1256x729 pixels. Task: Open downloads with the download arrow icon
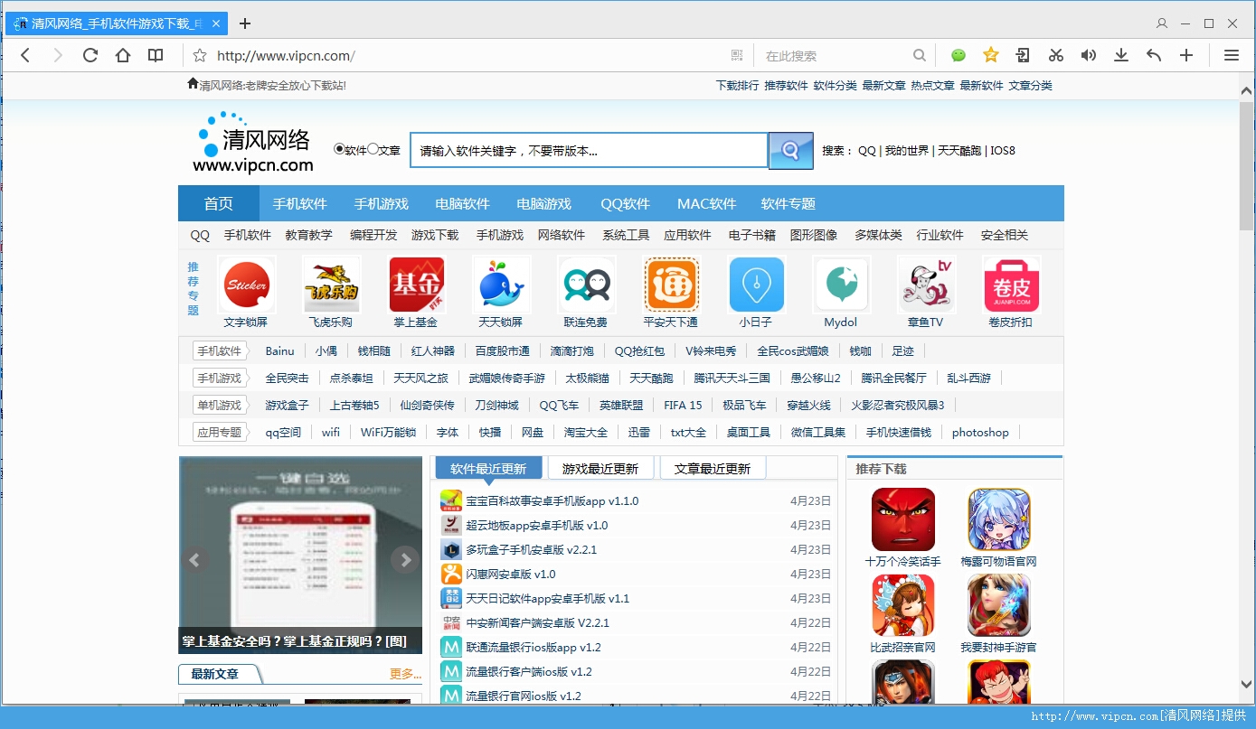[1121, 55]
